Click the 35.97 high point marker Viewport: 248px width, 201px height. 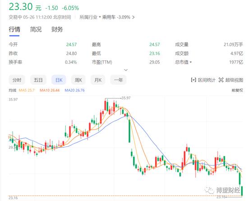click(126, 98)
